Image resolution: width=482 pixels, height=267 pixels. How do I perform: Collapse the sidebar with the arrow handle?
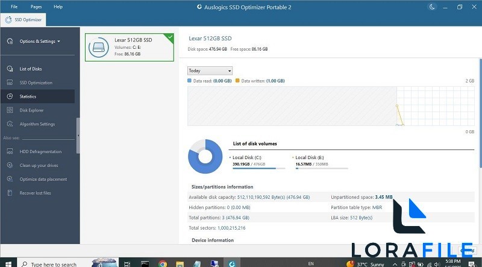pyautogui.click(x=78, y=136)
